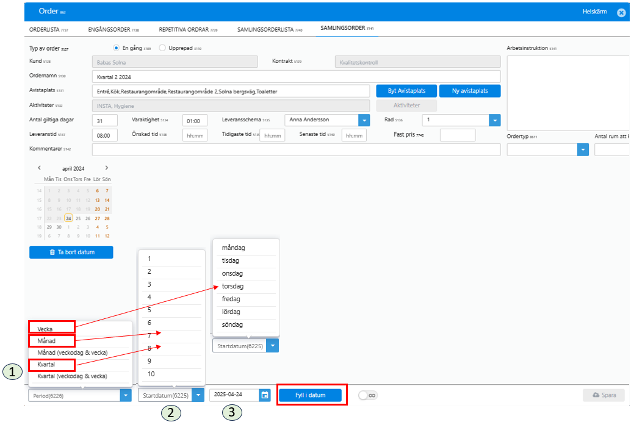Go to previous month in calendar
634x422 pixels.
[39, 168]
